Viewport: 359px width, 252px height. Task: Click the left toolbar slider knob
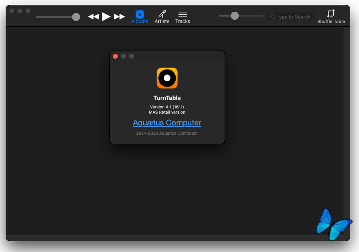pyautogui.click(x=76, y=17)
